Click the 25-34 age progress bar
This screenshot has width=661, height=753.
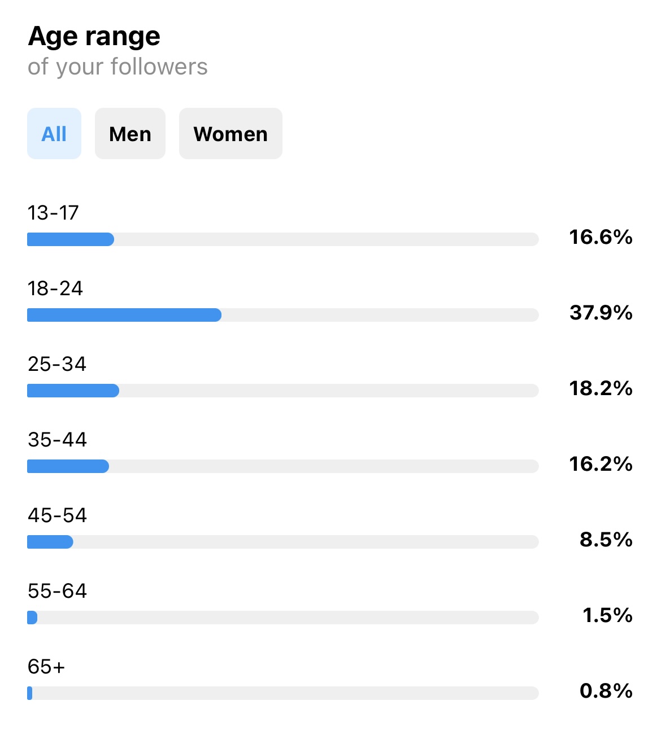283,391
